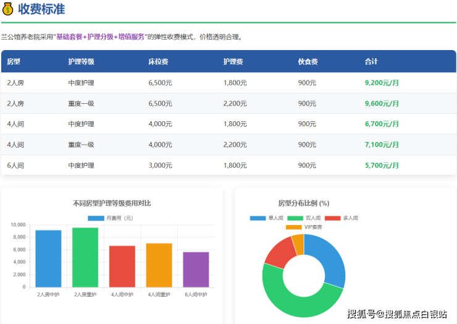457x324 pixels.
Task: Click the 9,200元/月 total price
Action: [382, 83]
